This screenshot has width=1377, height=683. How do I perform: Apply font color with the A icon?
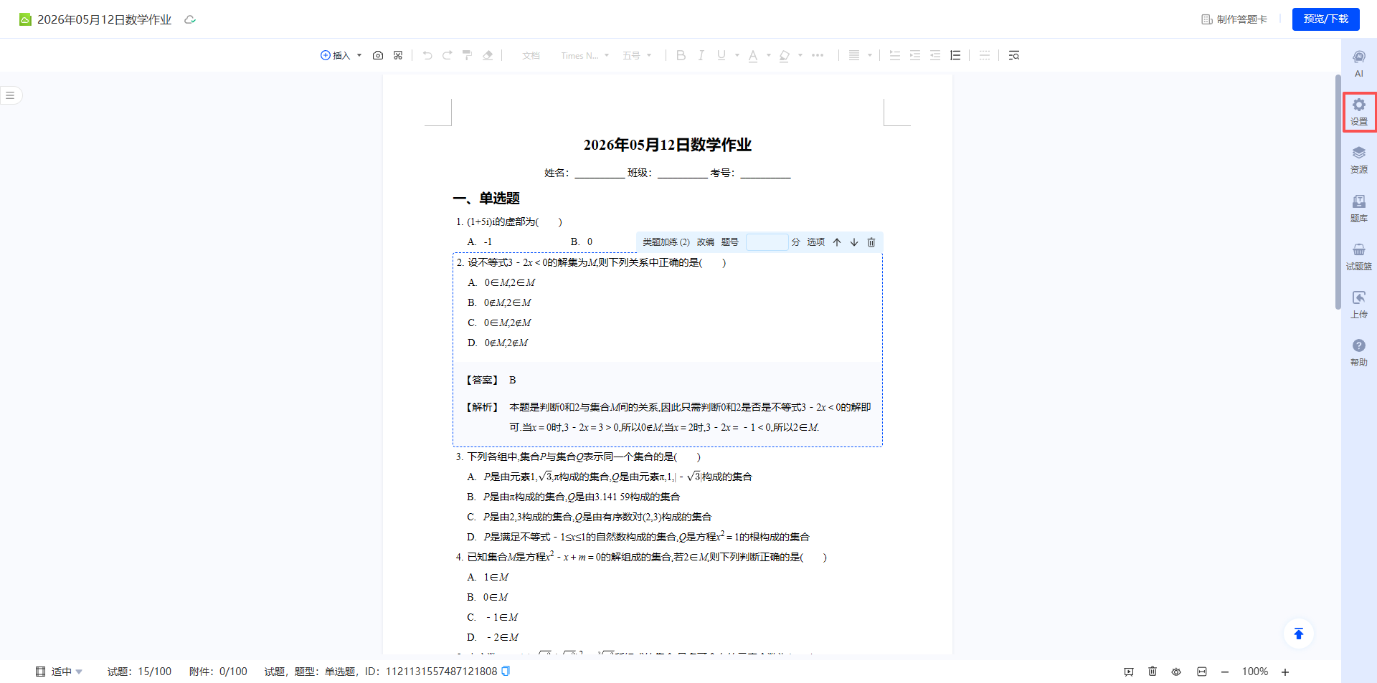(753, 55)
